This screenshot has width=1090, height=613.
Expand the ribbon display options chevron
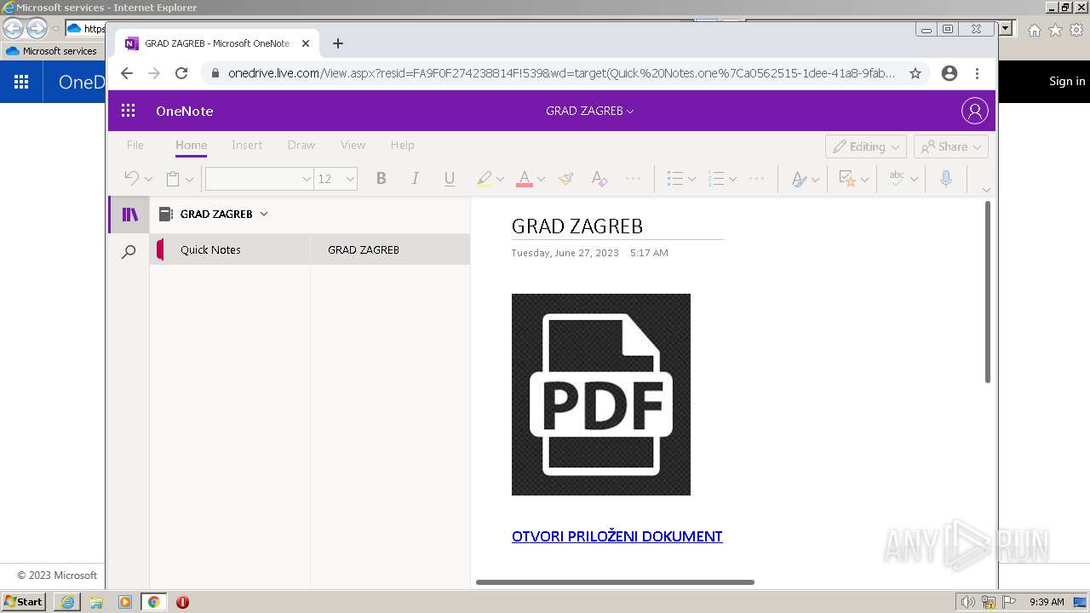pyautogui.click(x=986, y=189)
